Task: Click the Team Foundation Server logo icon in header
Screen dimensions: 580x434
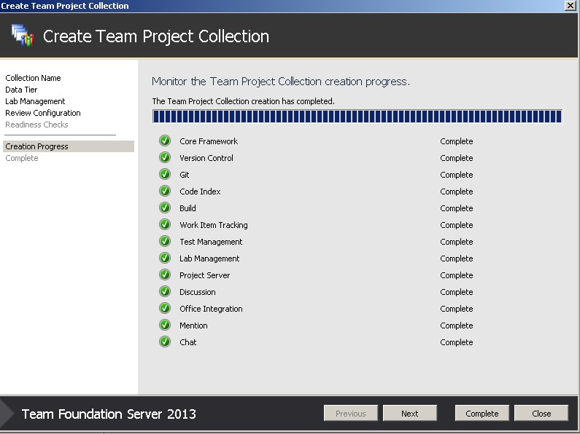Action: [23, 35]
